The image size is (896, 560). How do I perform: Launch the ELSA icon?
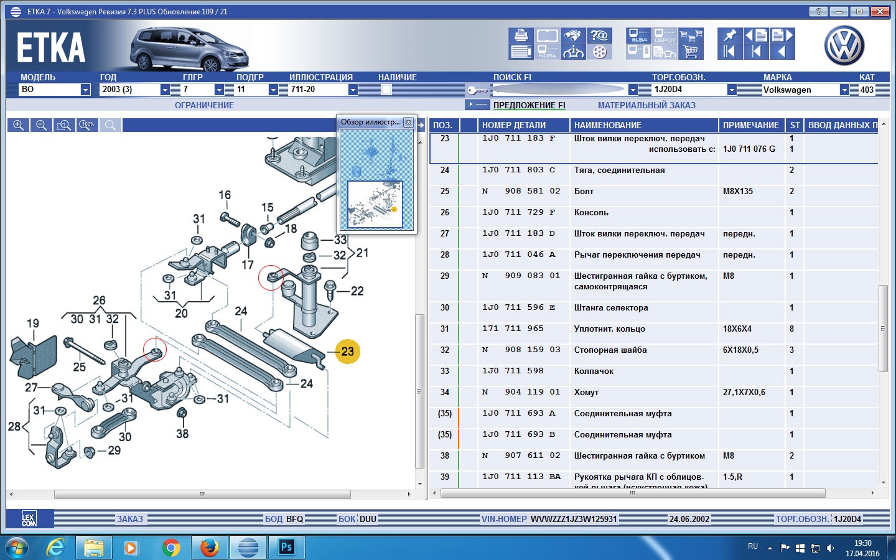[x=639, y=36]
